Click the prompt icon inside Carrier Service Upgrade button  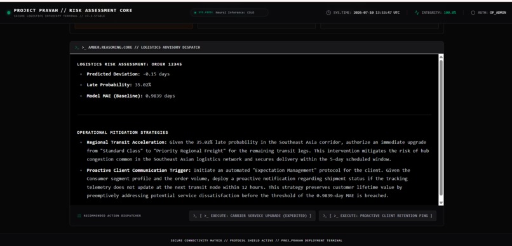(195, 216)
